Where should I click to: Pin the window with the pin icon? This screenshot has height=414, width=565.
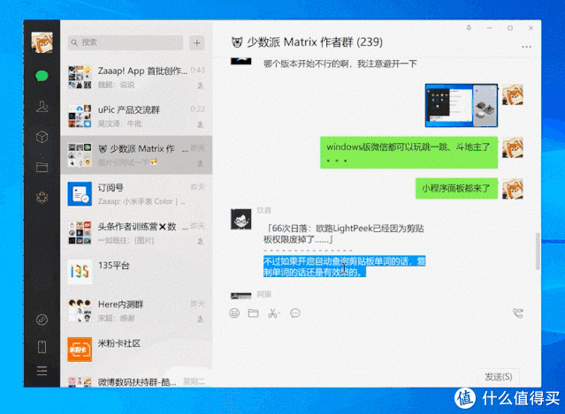tap(469, 27)
